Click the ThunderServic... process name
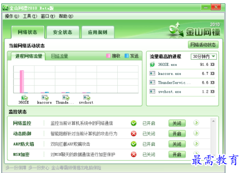Image resolution: width=242 pixels, height=173 pixels. coord(174,83)
